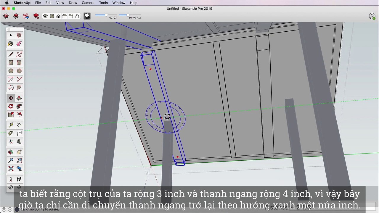Open the Window menu

click(119, 3)
